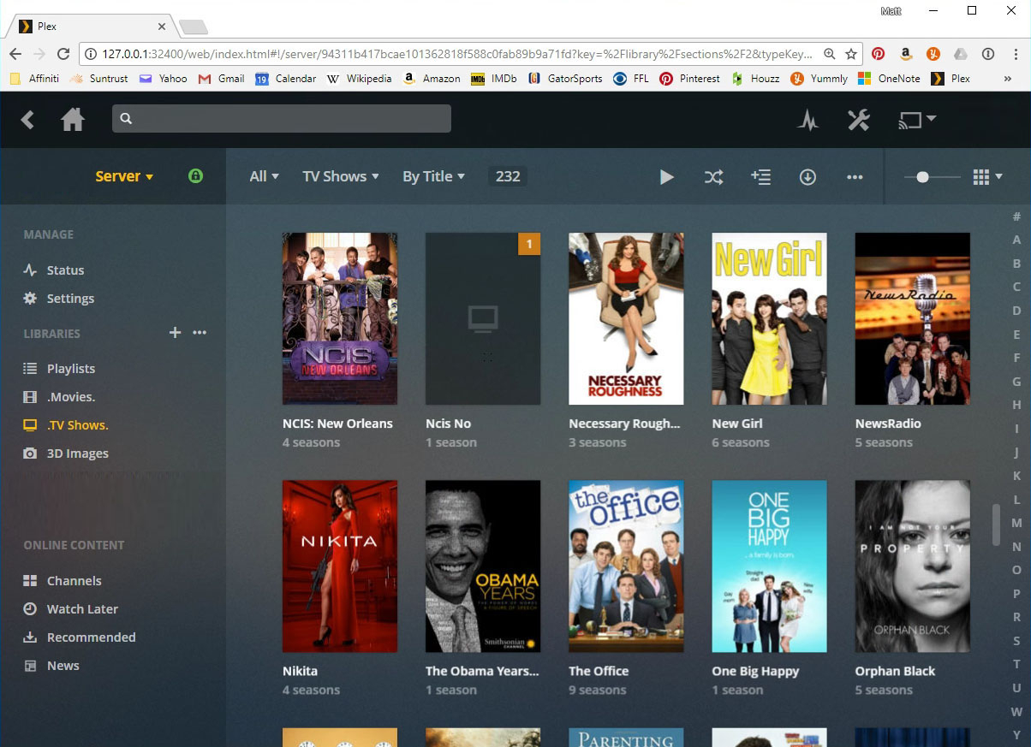Open The Obama Years poster

pyautogui.click(x=483, y=566)
